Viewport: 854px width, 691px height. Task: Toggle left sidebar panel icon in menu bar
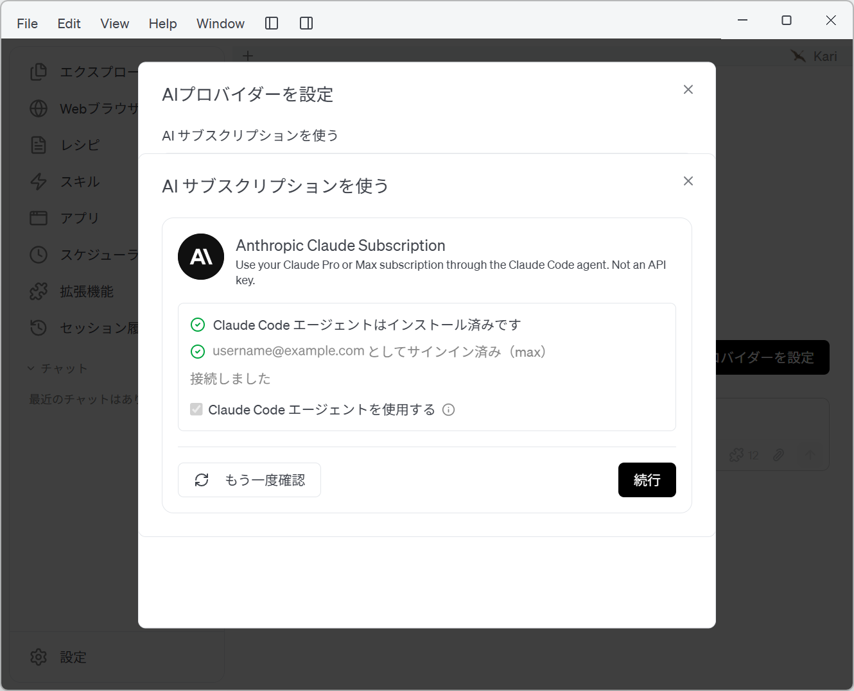272,23
